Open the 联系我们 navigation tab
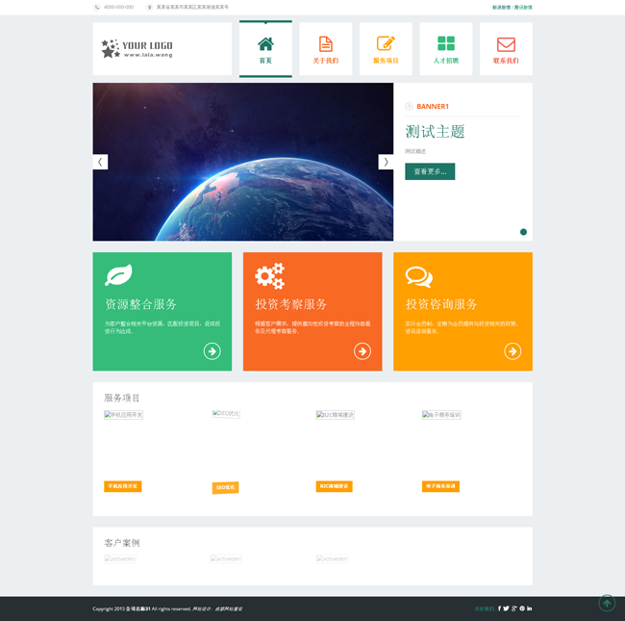625x621 pixels. pyautogui.click(x=506, y=49)
